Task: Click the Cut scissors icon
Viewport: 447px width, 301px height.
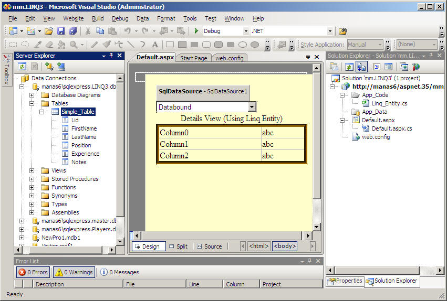Action: [x=88, y=31]
